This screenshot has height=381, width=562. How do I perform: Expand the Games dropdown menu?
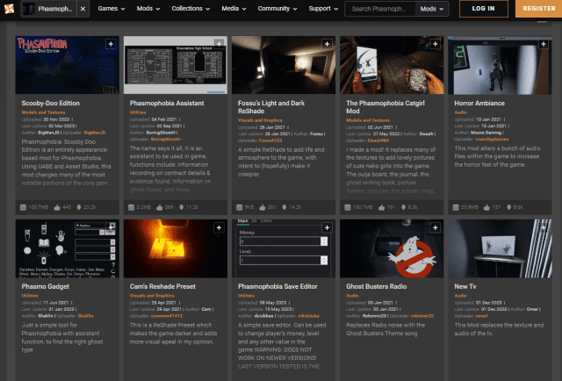112,10
